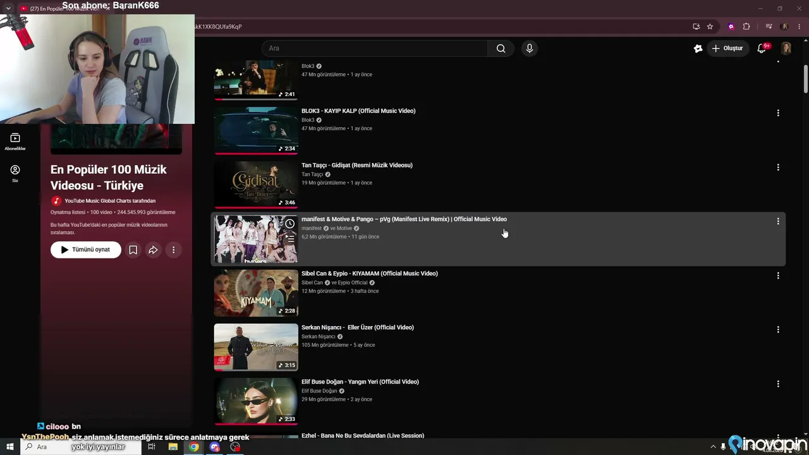This screenshot has width=809, height=455.
Task: Play the KAYIP KALP thumbnail
Action: pyautogui.click(x=256, y=130)
